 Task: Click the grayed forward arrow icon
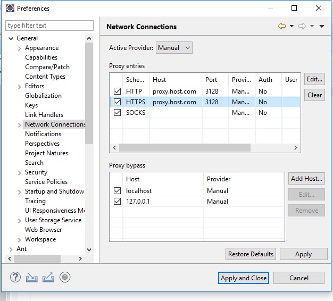302,26
